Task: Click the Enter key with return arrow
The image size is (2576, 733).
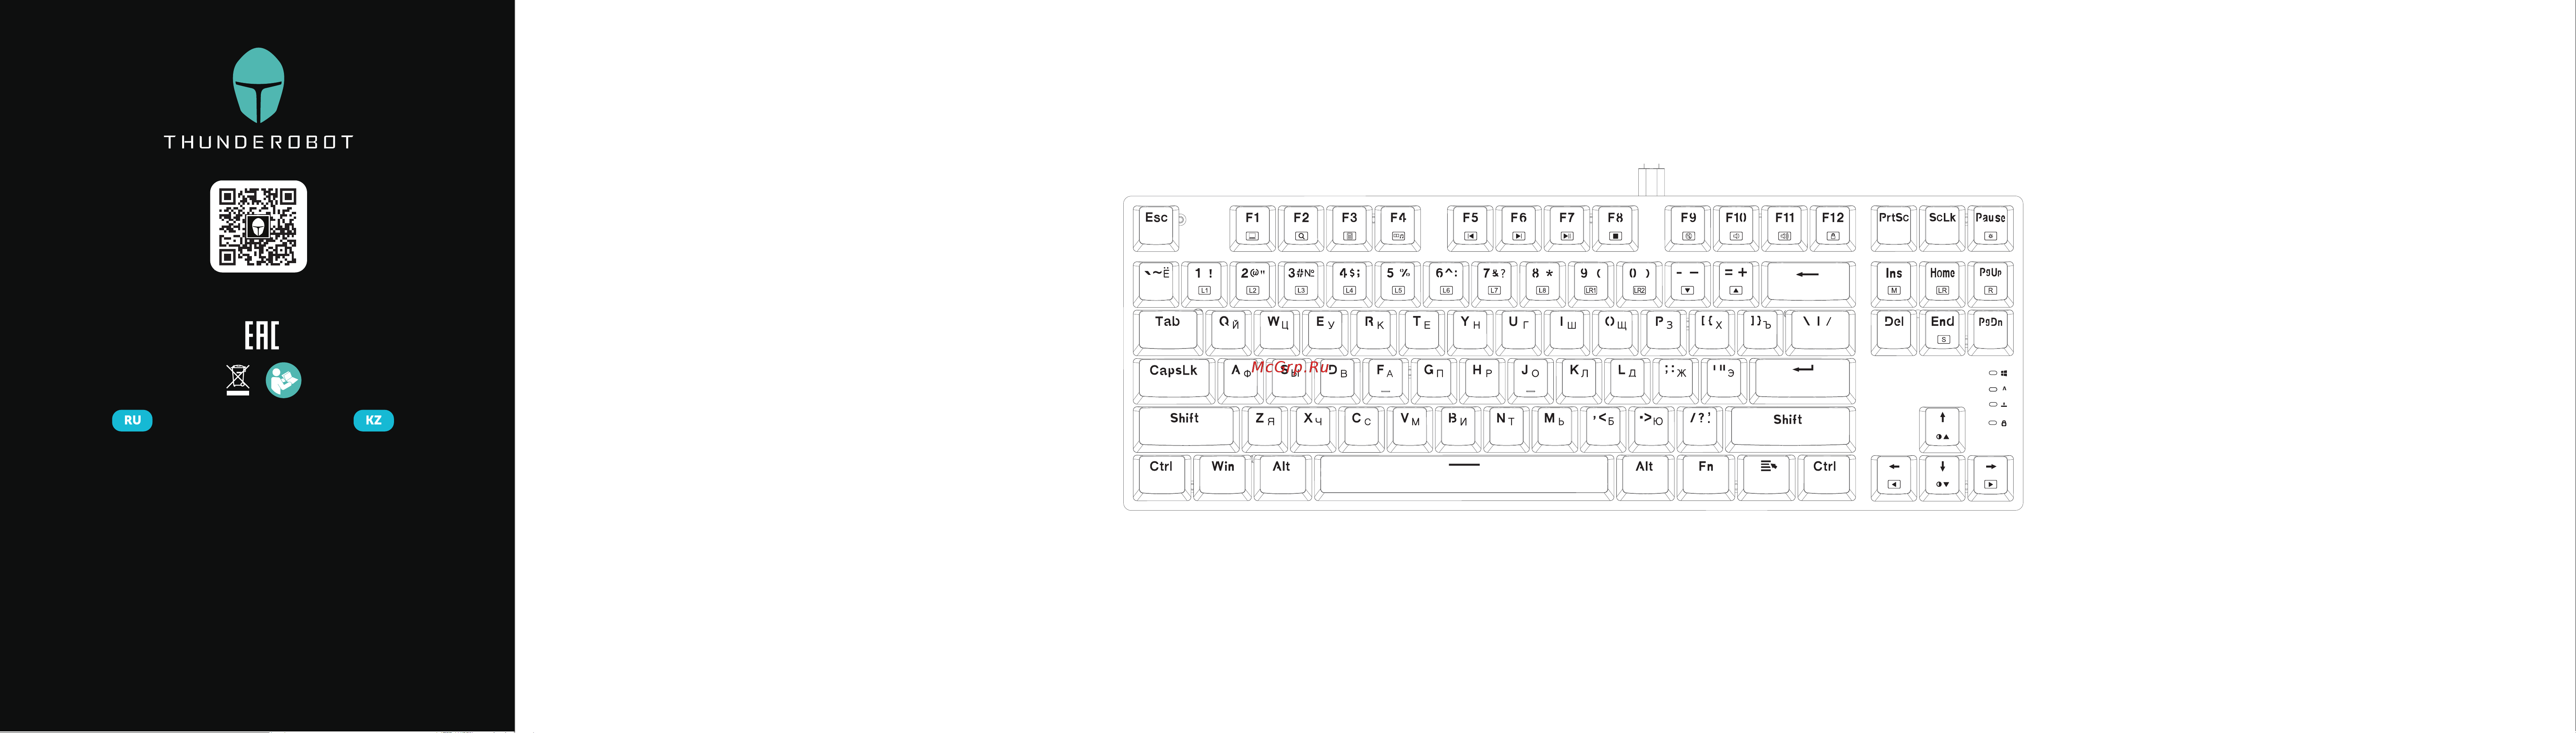Action: [x=1803, y=381]
